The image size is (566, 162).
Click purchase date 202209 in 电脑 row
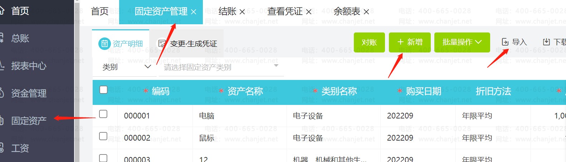pos(400,116)
